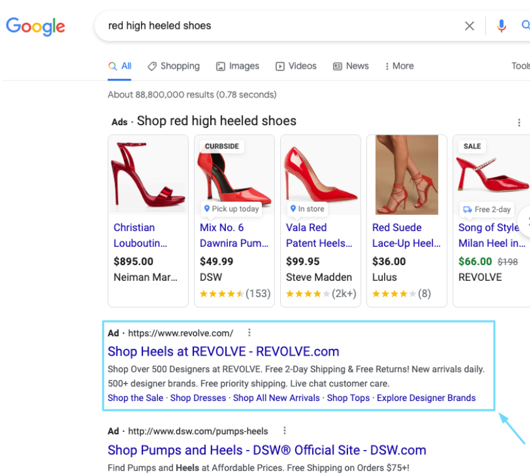Click the star rating with 2k+ reviews
530x474 pixels.
pyautogui.click(x=321, y=293)
